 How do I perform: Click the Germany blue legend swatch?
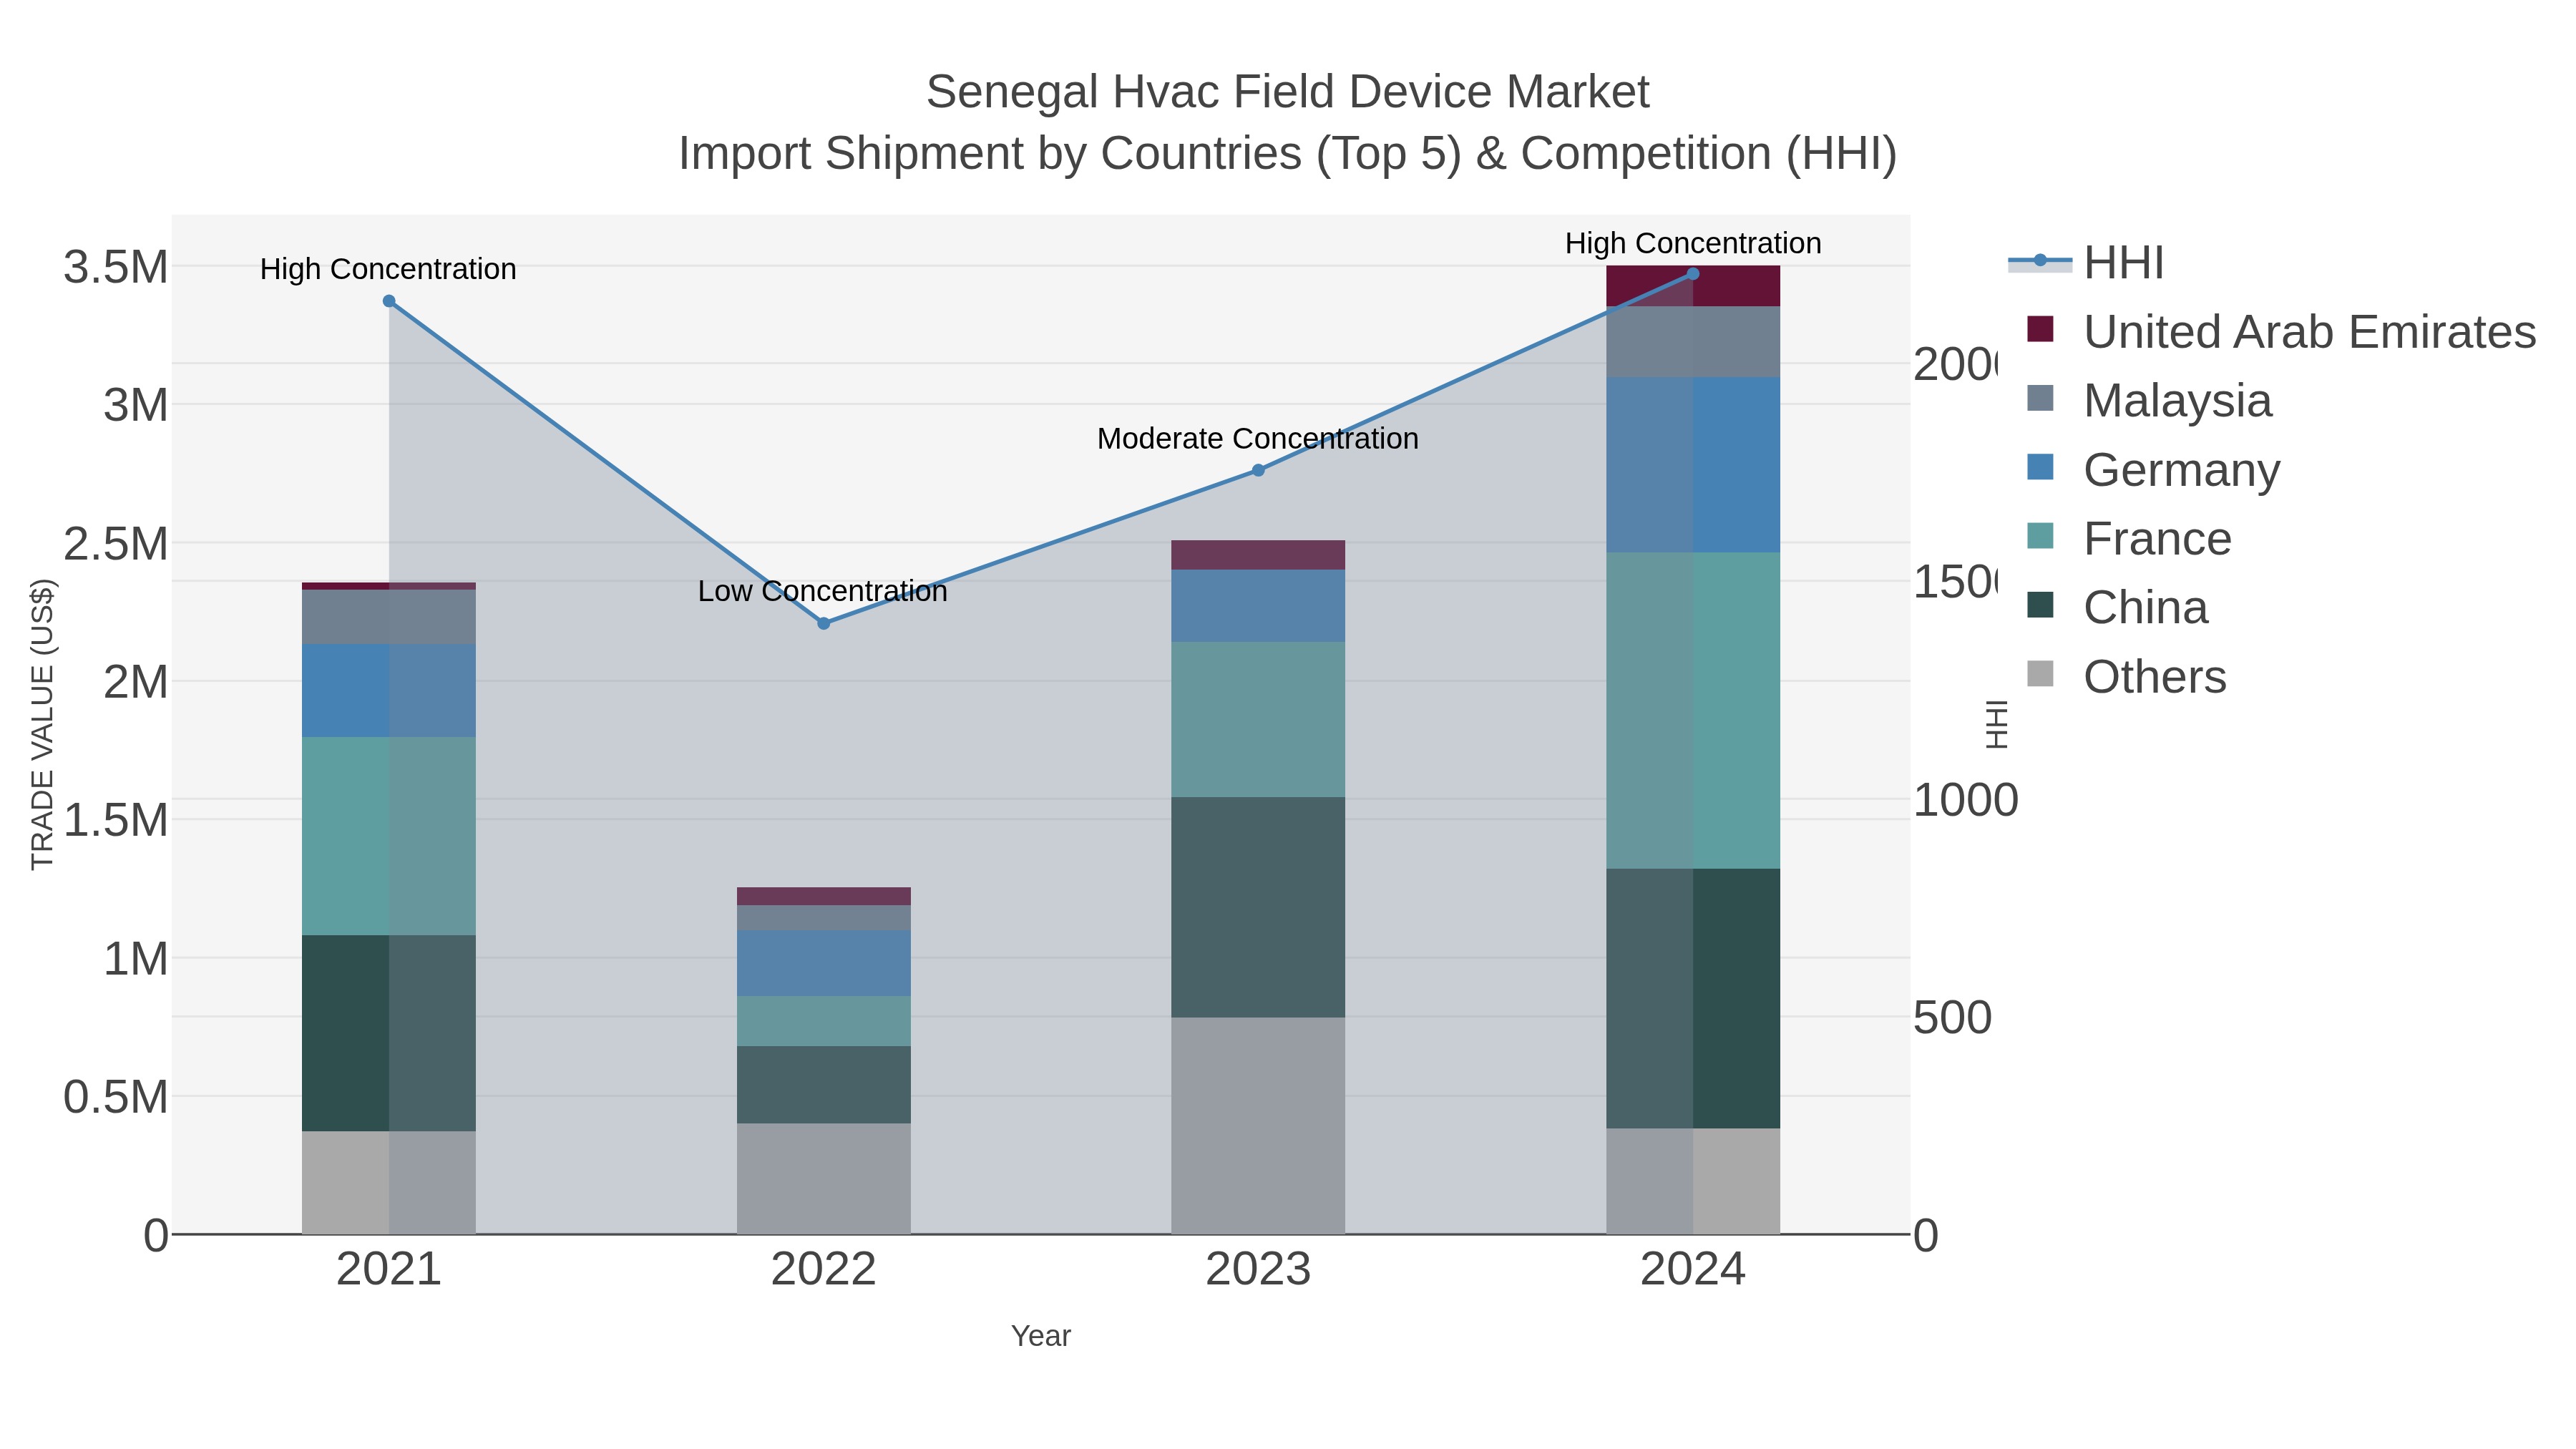tap(2040, 467)
